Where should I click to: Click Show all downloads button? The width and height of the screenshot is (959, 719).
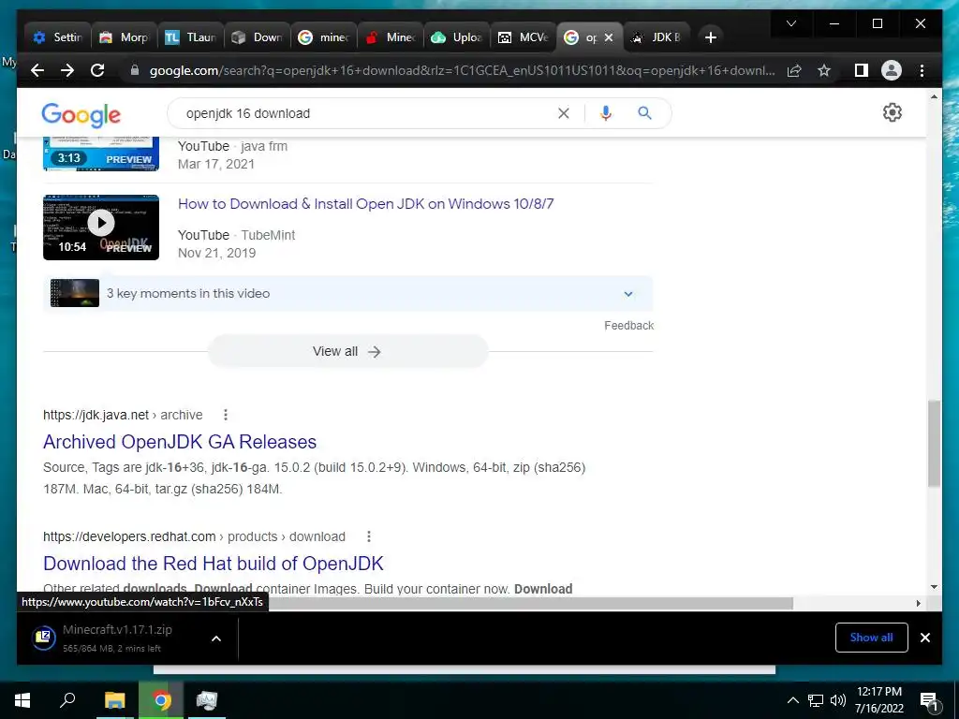pos(872,638)
